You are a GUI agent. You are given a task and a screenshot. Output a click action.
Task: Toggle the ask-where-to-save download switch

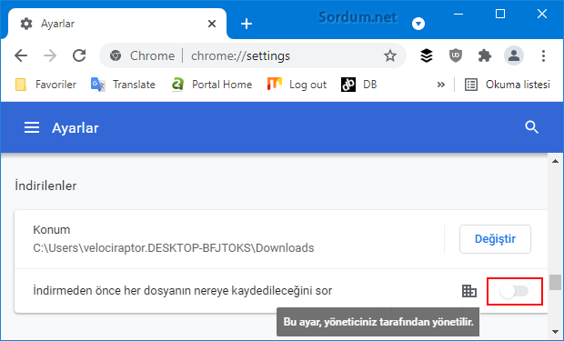(x=514, y=291)
